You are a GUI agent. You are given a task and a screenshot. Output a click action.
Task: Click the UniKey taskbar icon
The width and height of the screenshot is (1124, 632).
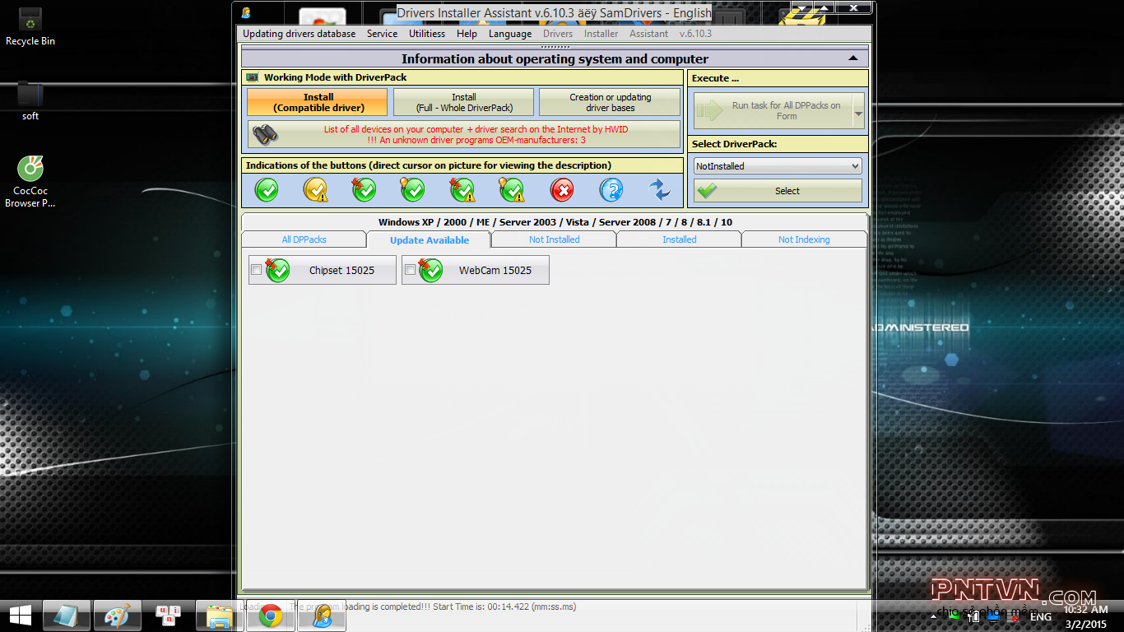[169, 616]
